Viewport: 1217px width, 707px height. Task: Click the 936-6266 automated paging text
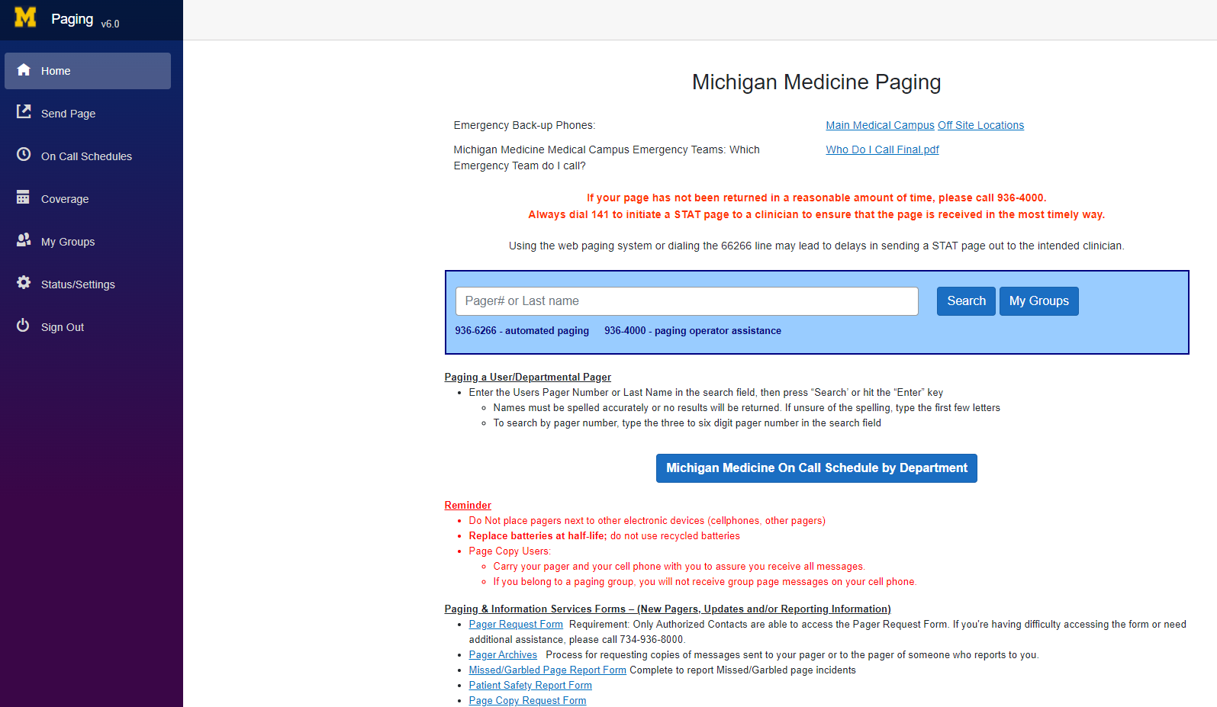[522, 331]
